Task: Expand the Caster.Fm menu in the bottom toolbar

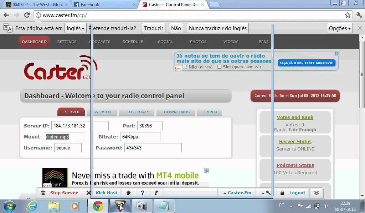Action: 237,193
